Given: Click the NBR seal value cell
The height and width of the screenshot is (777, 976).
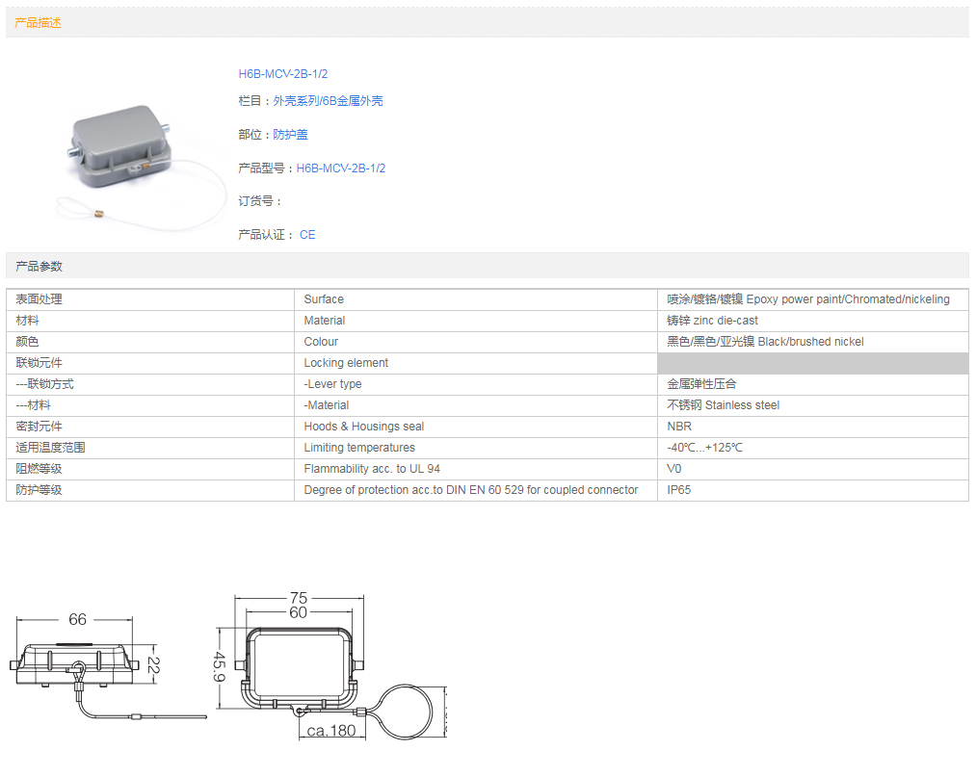Looking at the screenshot, I should 679,427.
